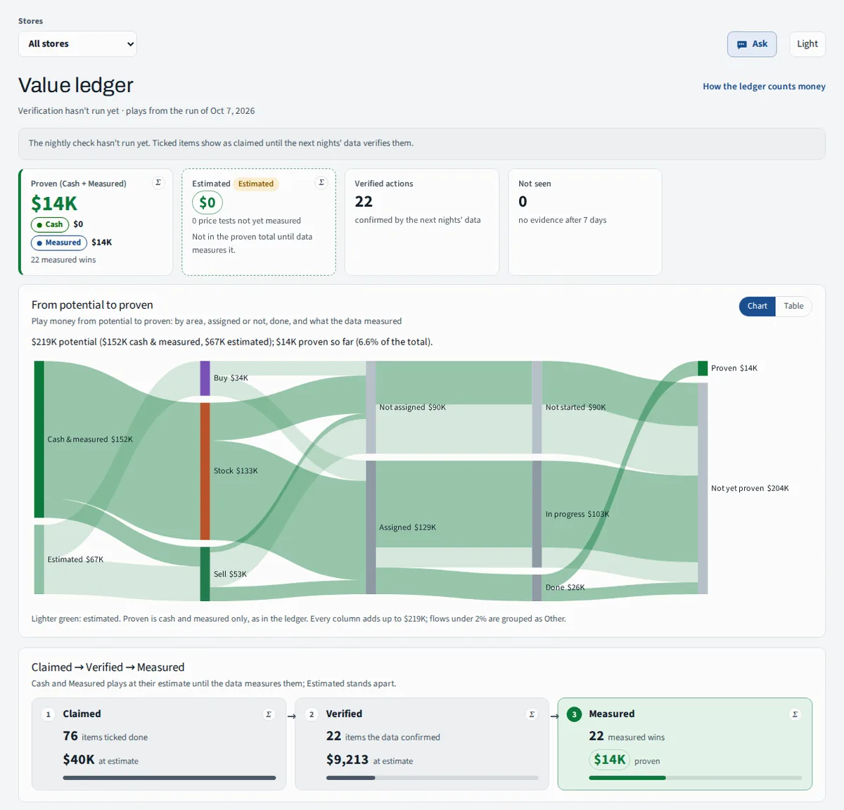The image size is (844, 810).
Task: Click sigma icon on Proven card
Action: click(158, 183)
